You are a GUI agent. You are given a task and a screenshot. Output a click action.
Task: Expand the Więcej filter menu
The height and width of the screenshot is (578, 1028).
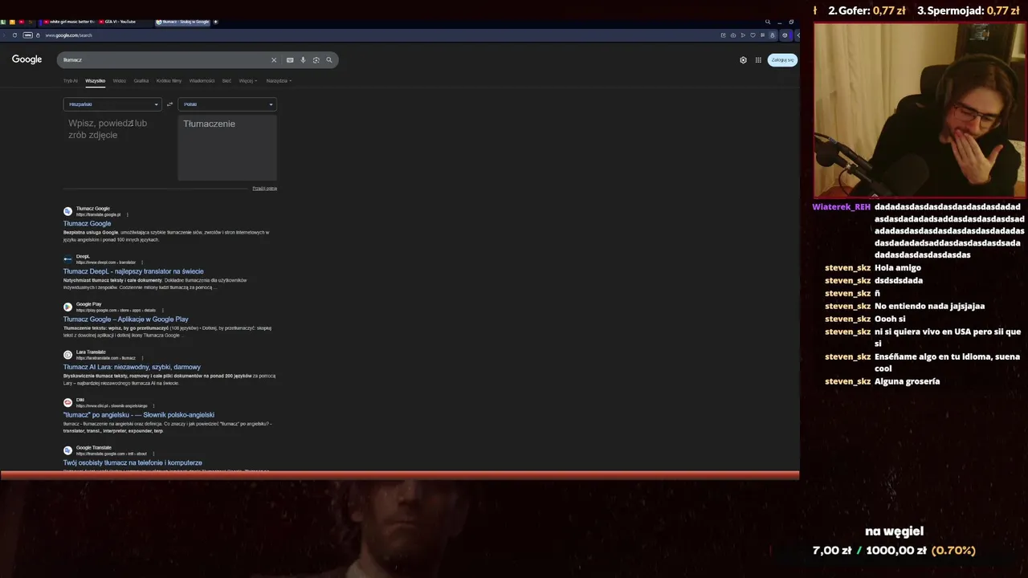(x=247, y=80)
